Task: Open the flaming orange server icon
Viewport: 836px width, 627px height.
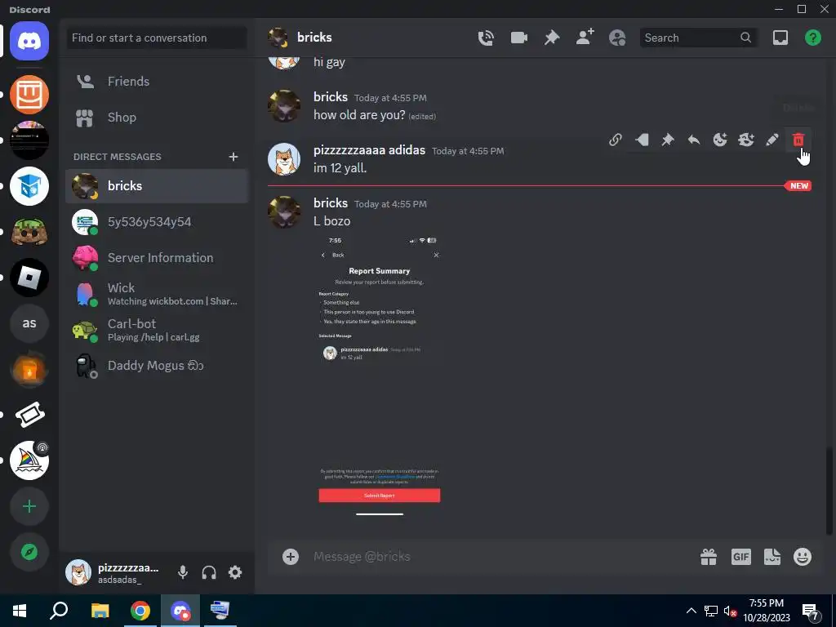Action: (29, 369)
